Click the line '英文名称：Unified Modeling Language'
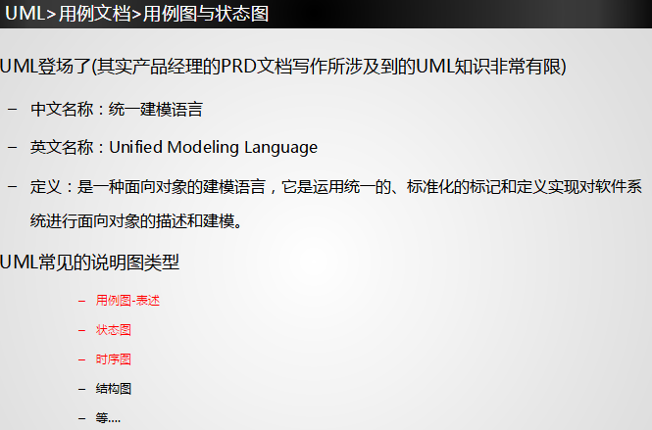This screenshot has height=430, width=652. point(174,148)
